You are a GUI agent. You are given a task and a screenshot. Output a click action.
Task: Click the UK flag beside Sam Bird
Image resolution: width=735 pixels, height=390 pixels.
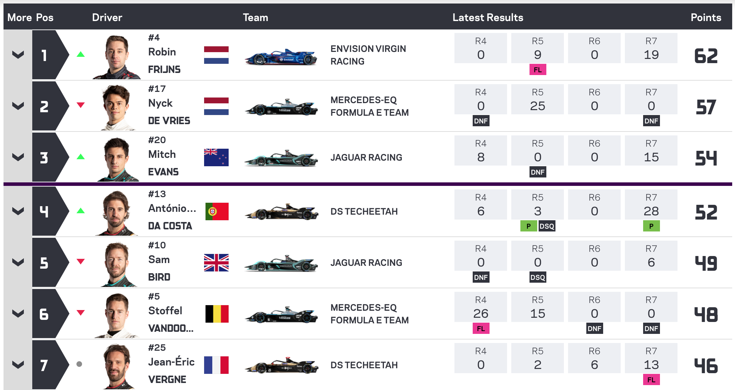[x=216, y=263]
